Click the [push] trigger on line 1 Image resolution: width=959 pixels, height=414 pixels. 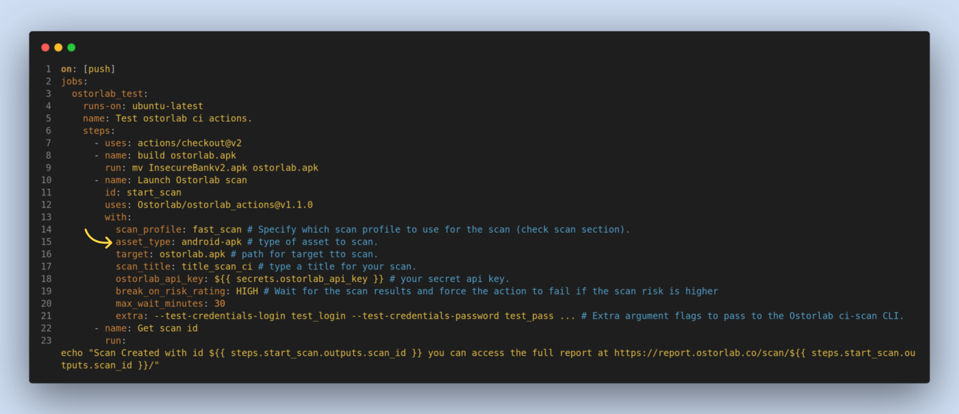coord(99,69)
